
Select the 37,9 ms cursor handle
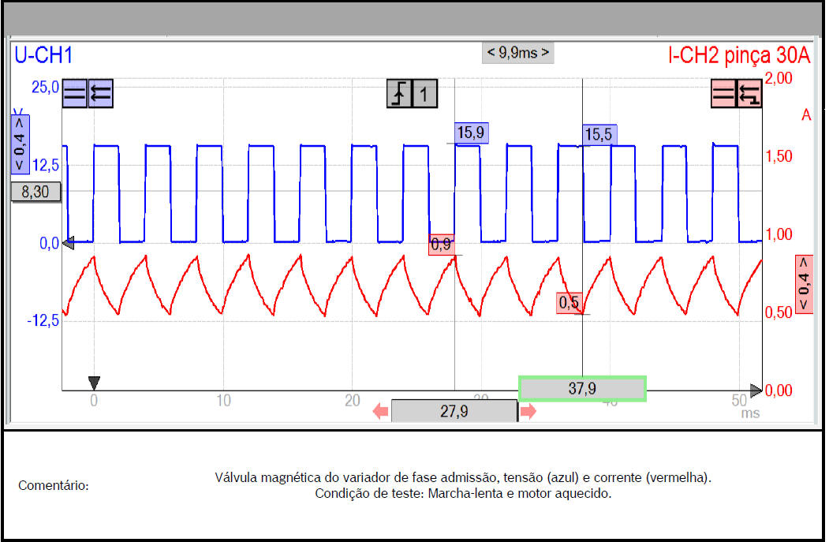[x=582, y=388]
